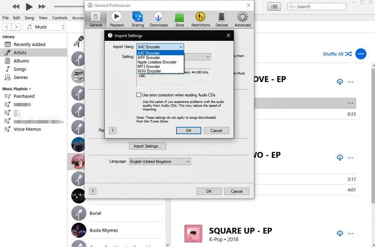The height and width of the screenshot is (247, 375).
Task: Click the SQUARE UP - EP album artwork
Action: pyautogui.click(x=193, y=233)
